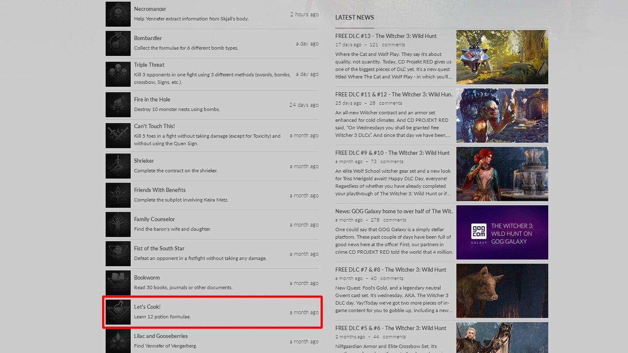Image resolution: width=628 pixels, height=353 pixels.
Task: Click the Fist of the South Star icon
Action: pos(118,254)
